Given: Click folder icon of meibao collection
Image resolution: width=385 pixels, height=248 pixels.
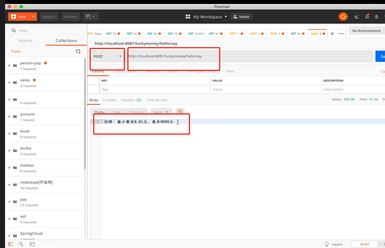Looking at the screenshot, I should coord(15,168).
